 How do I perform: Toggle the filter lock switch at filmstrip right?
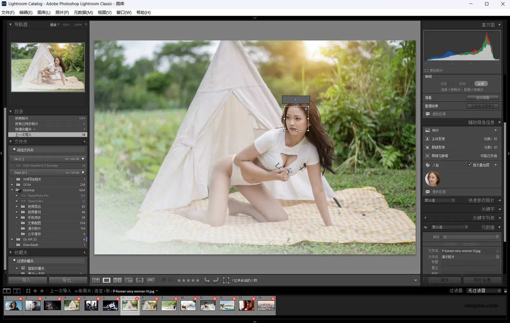[x=505, y=291]
